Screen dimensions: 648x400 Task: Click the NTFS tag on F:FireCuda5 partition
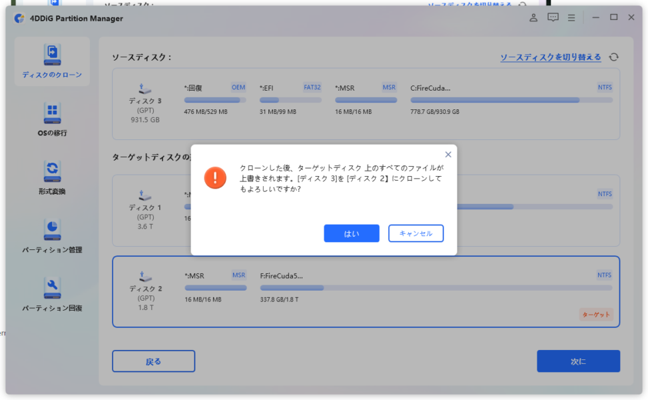point(604,275)
